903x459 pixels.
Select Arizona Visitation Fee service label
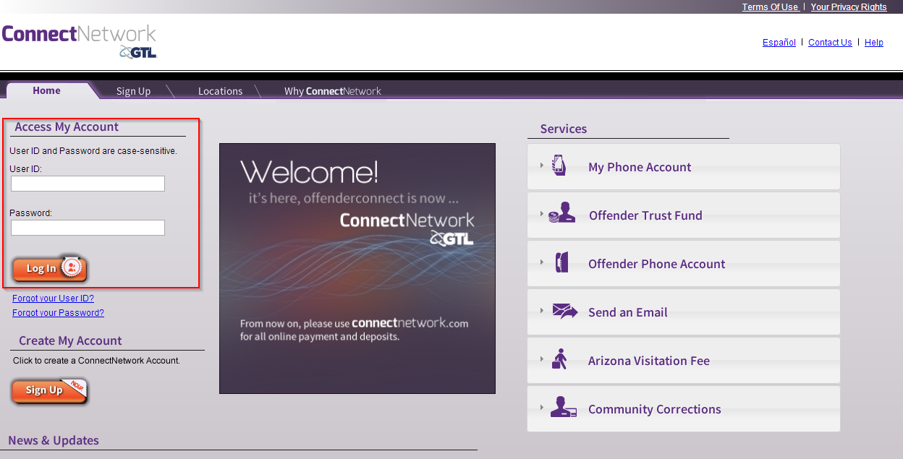[x=649, y=361]
